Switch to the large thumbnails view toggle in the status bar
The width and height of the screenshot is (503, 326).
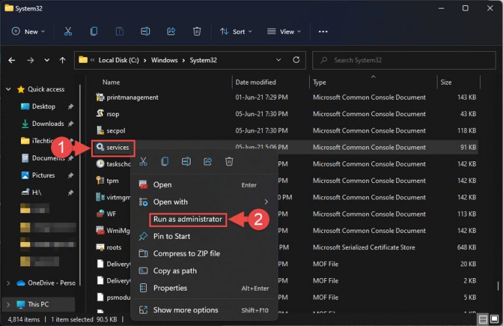[x=494, y=319]
